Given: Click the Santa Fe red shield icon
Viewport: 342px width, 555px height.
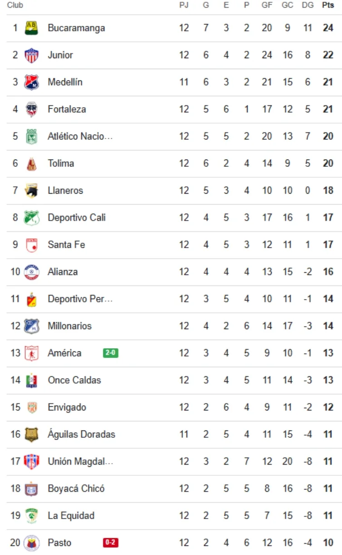Looking at the screenshot, I should pyautogui.click(x=31, y=245).
